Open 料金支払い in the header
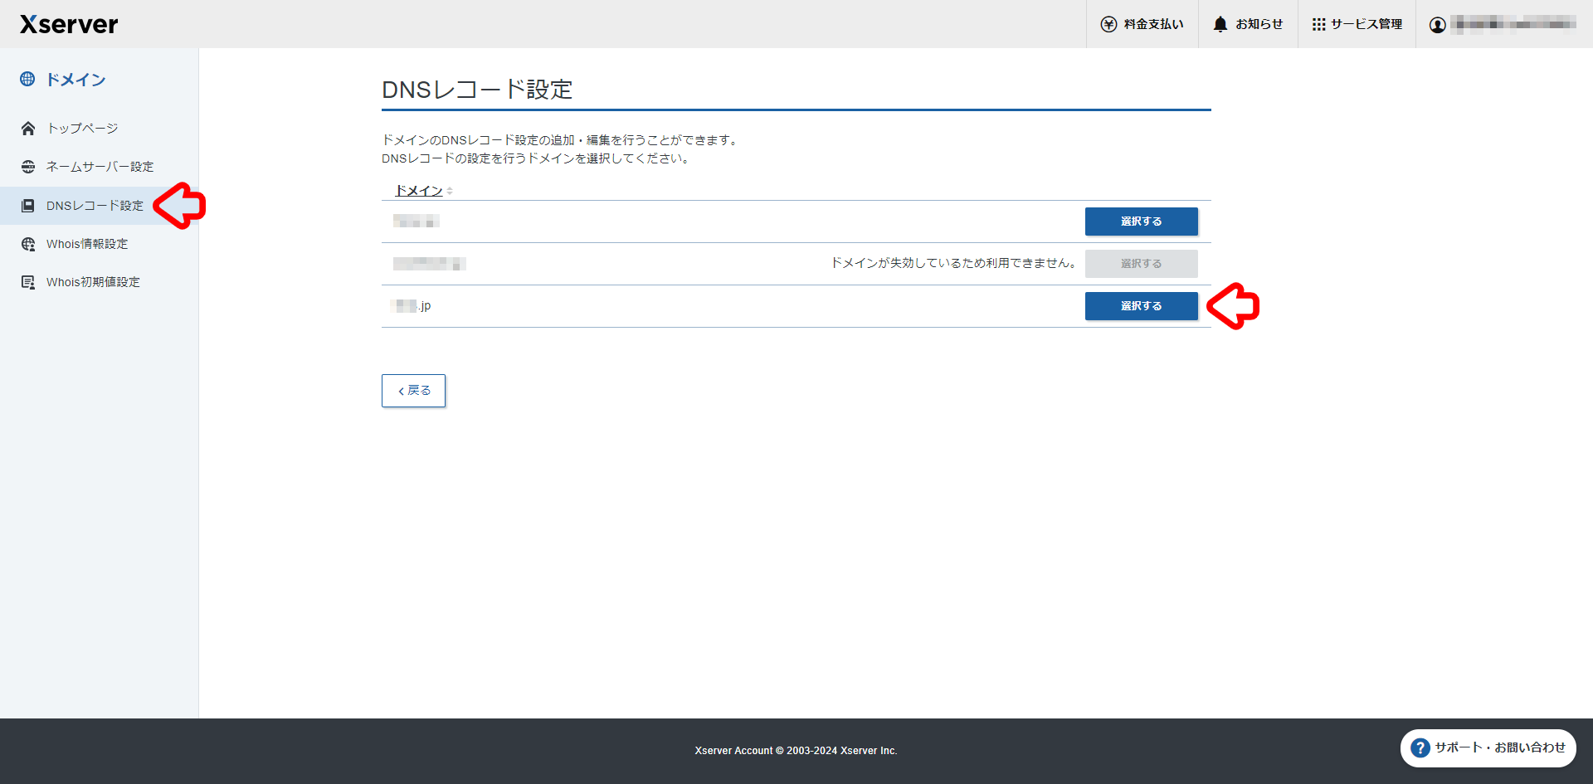The image size is (1593, 784). 1142,24
